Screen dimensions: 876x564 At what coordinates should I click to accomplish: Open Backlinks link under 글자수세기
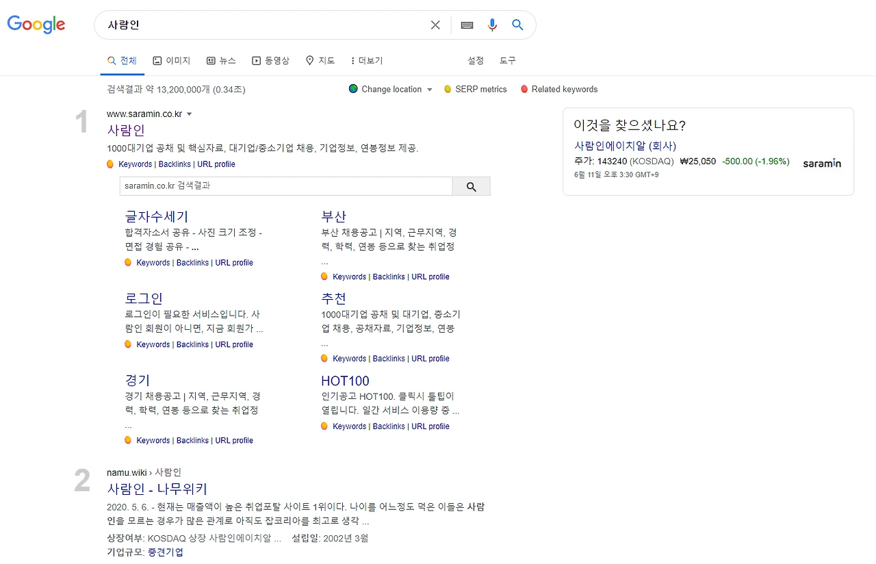[192, 263]
